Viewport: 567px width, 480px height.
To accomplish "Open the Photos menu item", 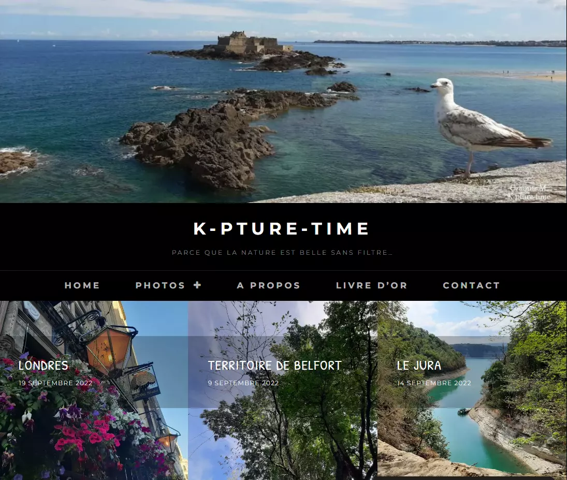I will (160, 285).
